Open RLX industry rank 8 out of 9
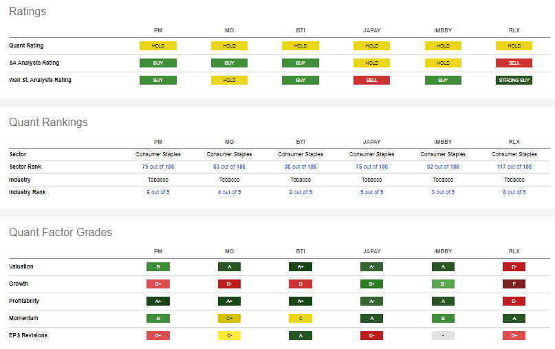Screen dimensions: 555x349 point(514,192)
